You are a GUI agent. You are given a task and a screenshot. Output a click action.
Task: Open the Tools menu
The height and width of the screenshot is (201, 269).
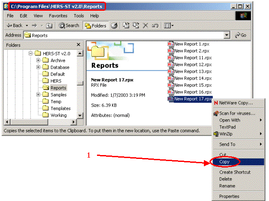tap(79, 16)
